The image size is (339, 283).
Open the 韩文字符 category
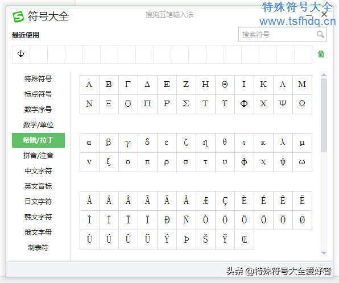[38, 217]
